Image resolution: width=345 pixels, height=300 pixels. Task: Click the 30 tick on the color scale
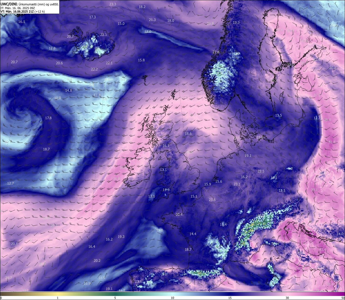[x=287, y=298]
